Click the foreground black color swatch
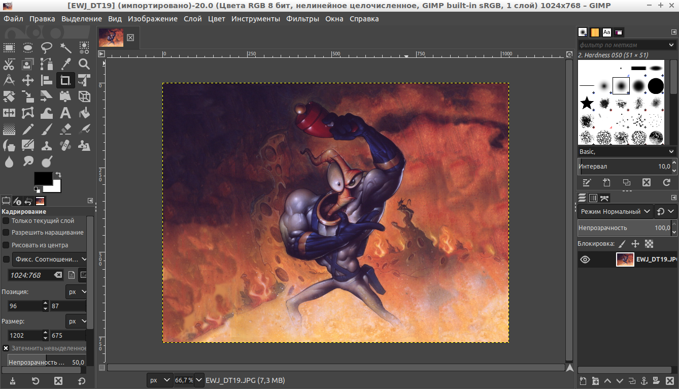 [x=43, y=179]
